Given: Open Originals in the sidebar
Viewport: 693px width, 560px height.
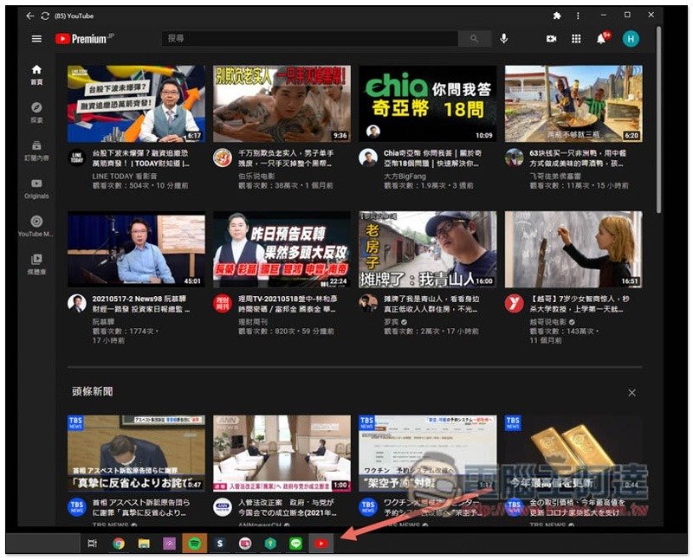Looking at the screenshot, I should point(36,189).
